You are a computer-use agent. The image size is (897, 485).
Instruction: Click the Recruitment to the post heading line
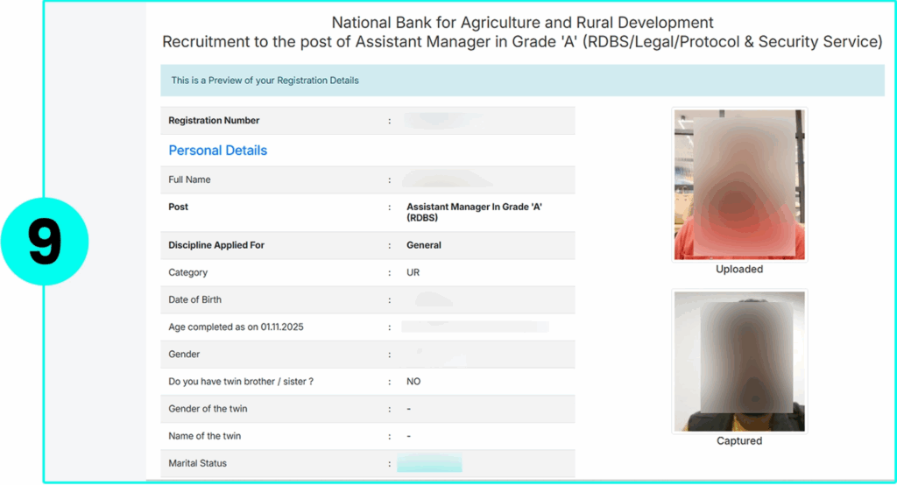point(522,42)
